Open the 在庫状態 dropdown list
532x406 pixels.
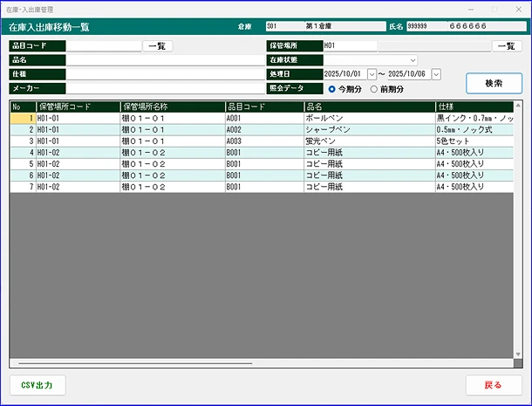click(x=412, y=60)
